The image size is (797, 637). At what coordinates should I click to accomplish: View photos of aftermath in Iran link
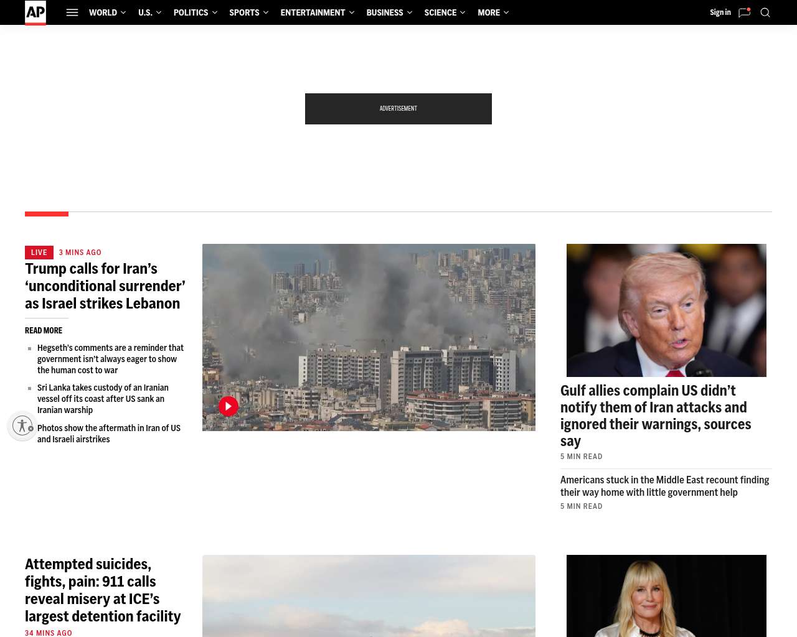coord(109,434)
